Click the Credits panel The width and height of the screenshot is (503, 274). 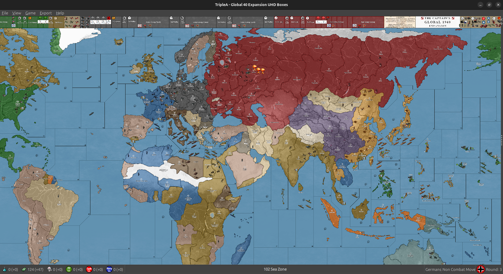coord(400,22)
